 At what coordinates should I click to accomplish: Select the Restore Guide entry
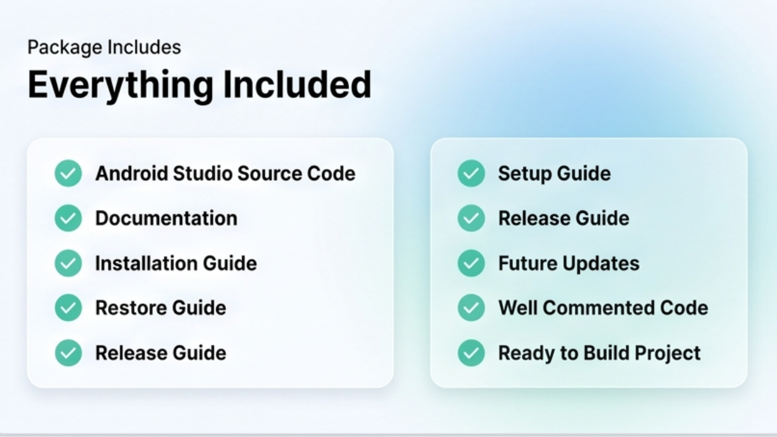161,308
